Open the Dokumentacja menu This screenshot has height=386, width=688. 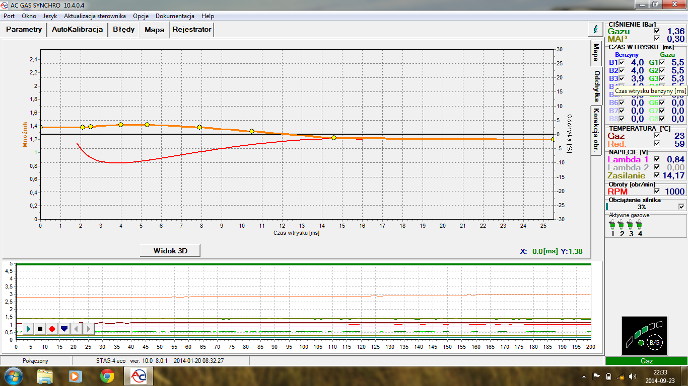click(x=175, y=16)
